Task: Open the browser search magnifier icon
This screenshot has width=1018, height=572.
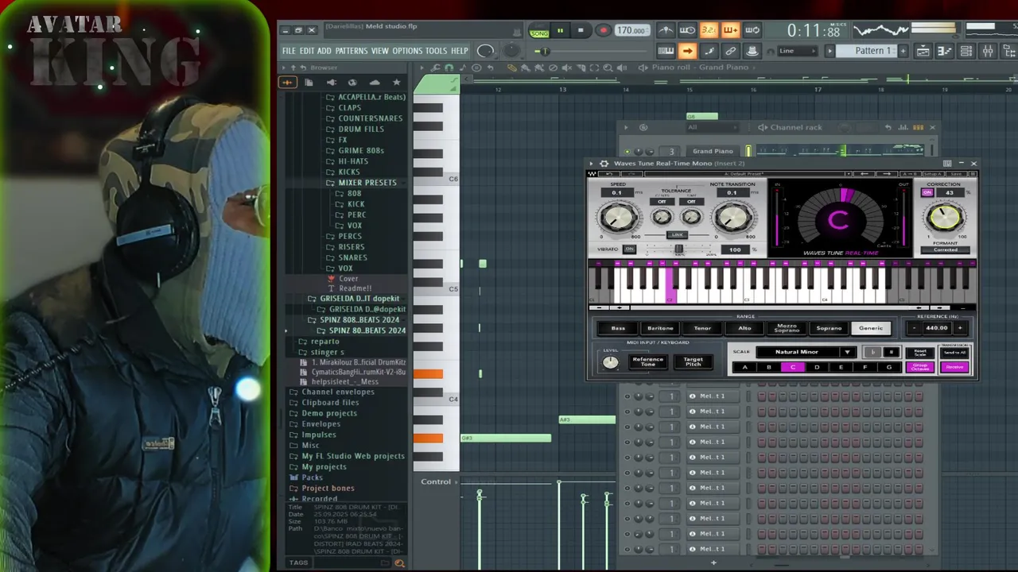Action: tap(399, 563)
